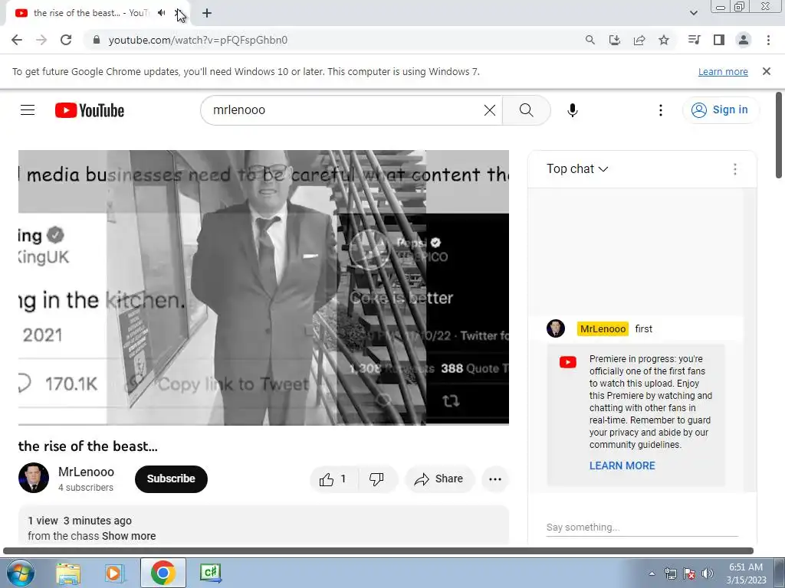Share the video
785x588 pixels.
coord(439,479)
